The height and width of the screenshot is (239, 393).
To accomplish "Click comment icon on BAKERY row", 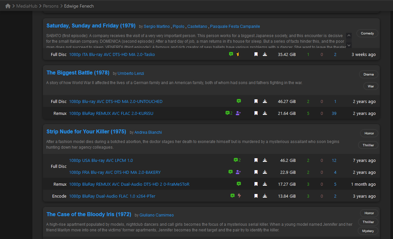I will [231, 172].
